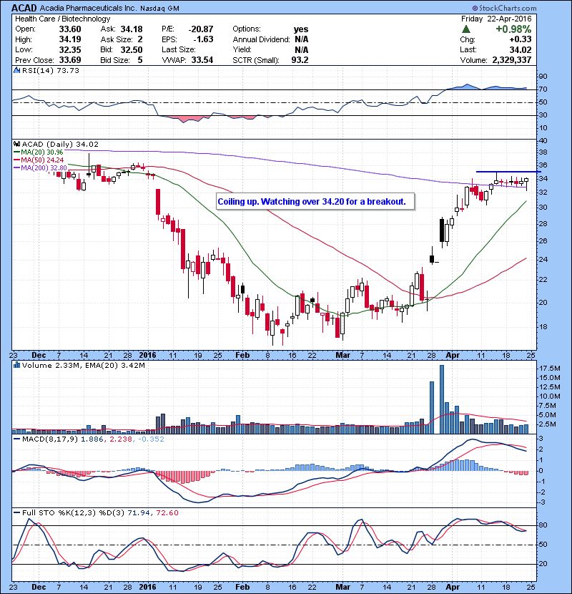Viewport: 572px width, 594px height.
Task: Click the candlestick icon beside ACAD (Daily)
Action: click(x=17, y=145)
